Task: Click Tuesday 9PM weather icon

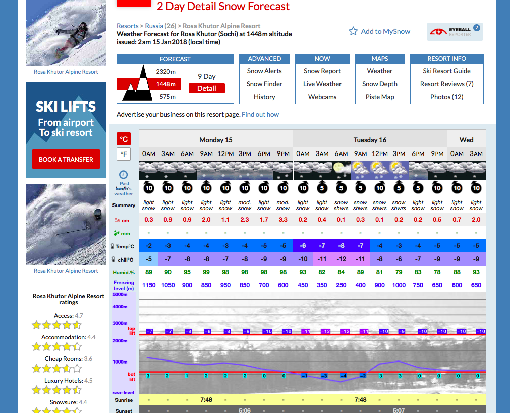Action: 437,170
